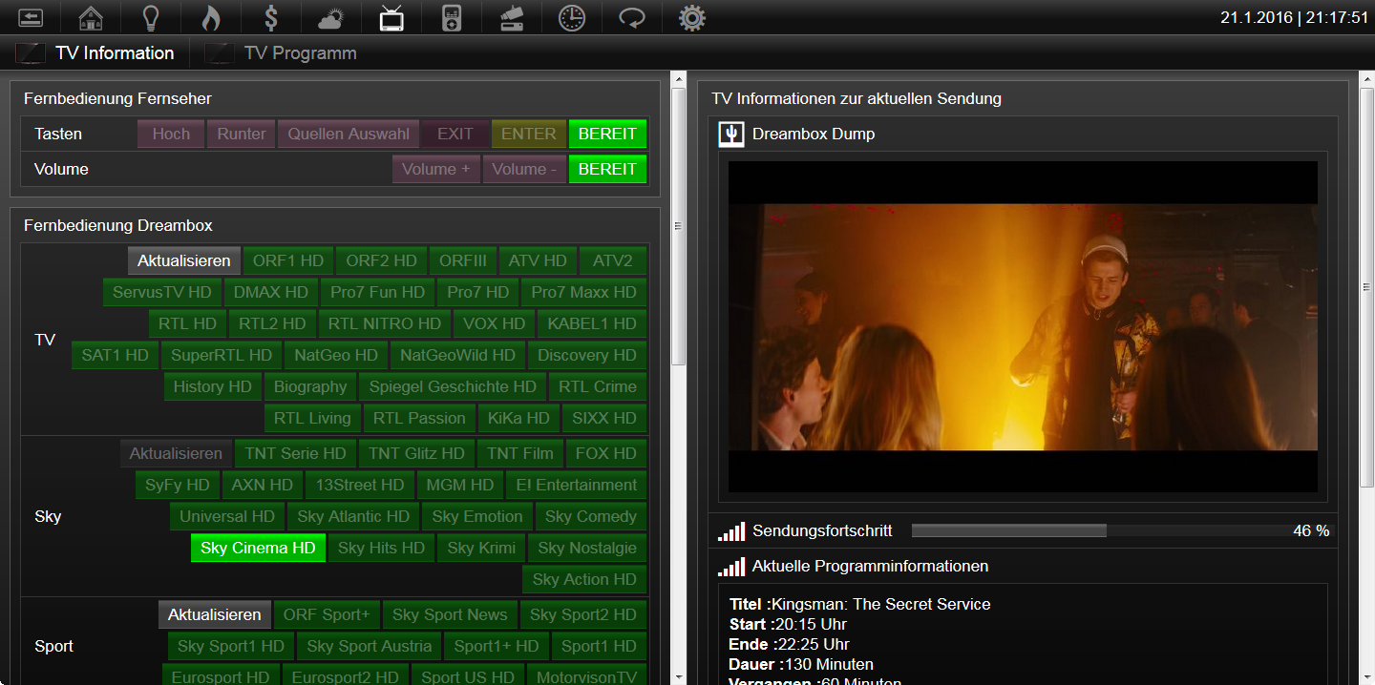Open the dollar costs icon

pyautogui.click(x=271, y=17)
